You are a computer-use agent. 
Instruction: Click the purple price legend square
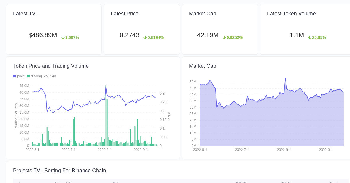coord(14,76)
